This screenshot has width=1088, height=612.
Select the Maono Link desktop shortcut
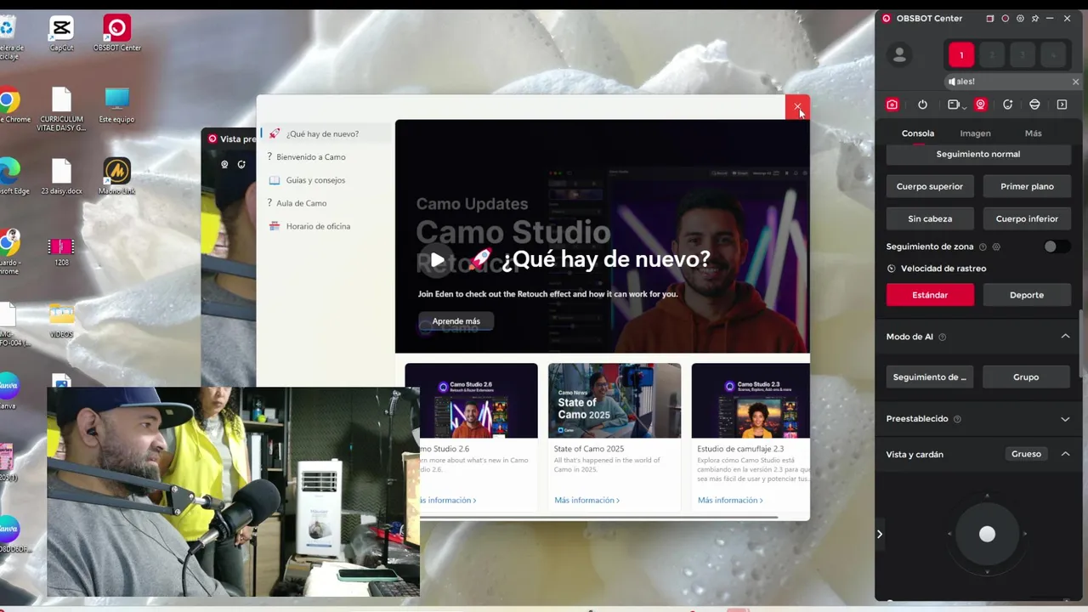click(x=116, y=177)
